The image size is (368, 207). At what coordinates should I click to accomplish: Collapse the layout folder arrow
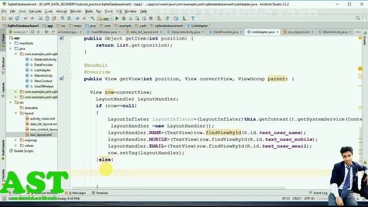coord(16,113)
